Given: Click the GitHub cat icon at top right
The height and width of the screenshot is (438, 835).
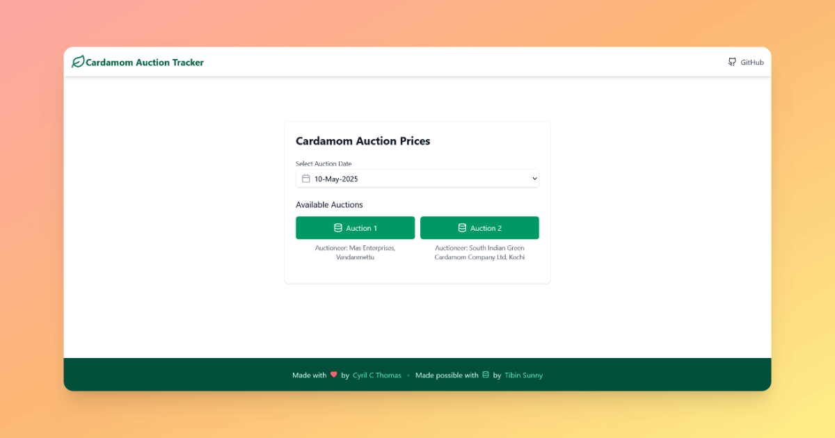Looking at the screenshot, I should coord(731,62).
